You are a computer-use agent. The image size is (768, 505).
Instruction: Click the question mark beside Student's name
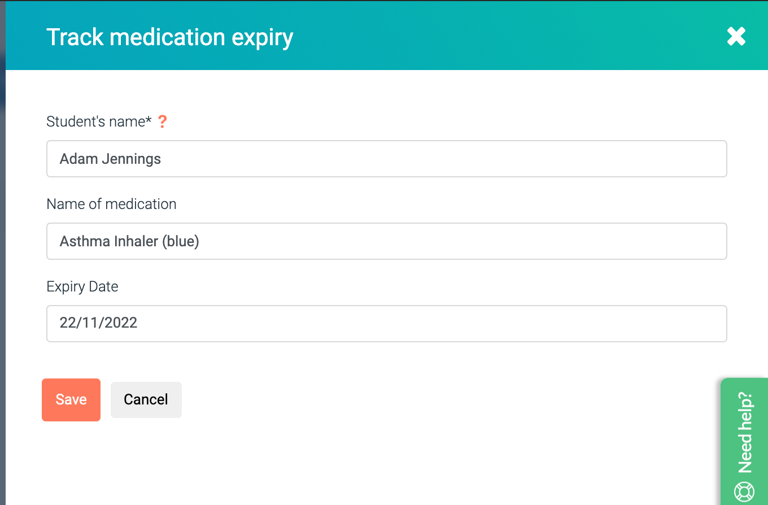[x=163, y=121]
